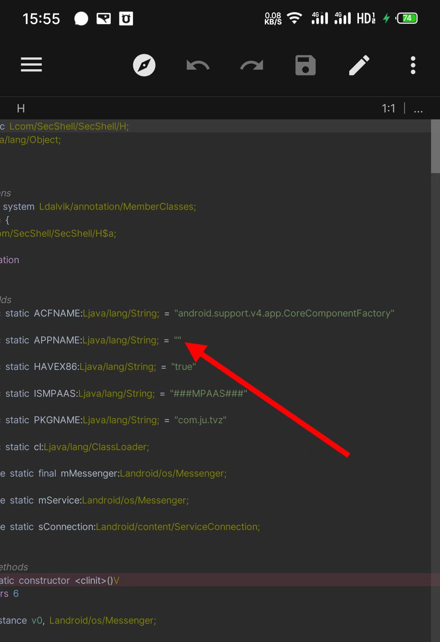
Task: Place cursor in the empty APPNAME string value
Action: coord(178,339)
